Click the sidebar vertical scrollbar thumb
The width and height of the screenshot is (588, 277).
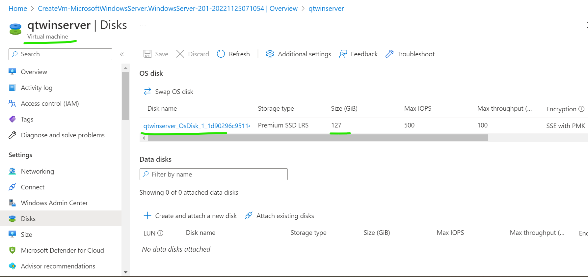[125, 96]
